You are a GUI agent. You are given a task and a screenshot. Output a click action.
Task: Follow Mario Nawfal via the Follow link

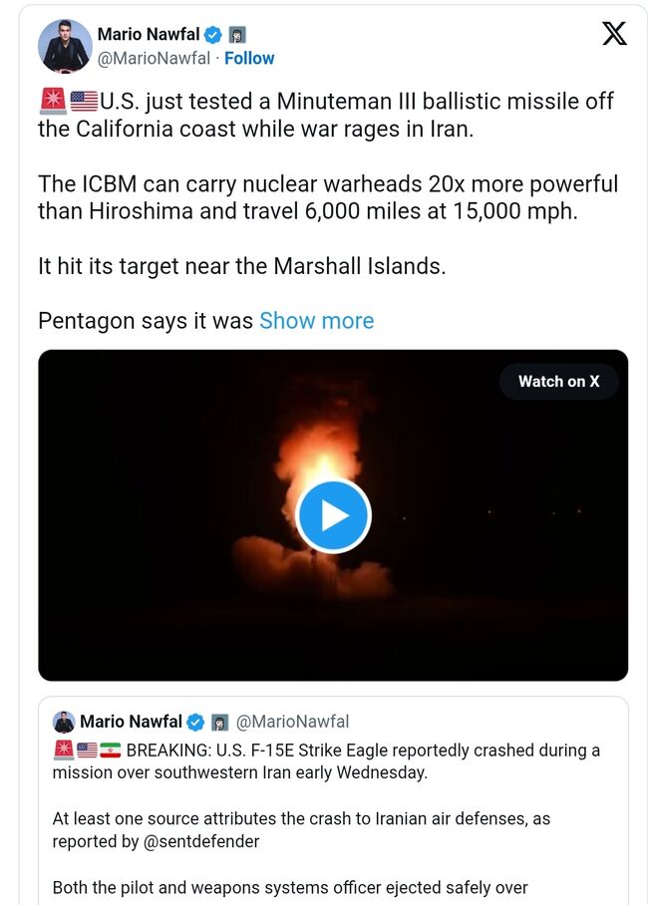pyautogui.click(x=249, y=58)
